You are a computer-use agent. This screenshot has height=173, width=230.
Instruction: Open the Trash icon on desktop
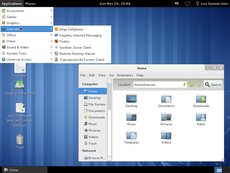[x=20, y=140]
